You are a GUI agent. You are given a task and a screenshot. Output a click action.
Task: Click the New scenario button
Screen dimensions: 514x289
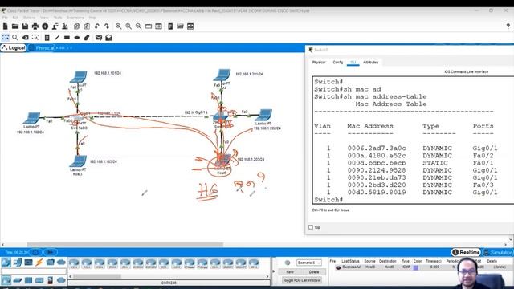[x=290, y=272]
